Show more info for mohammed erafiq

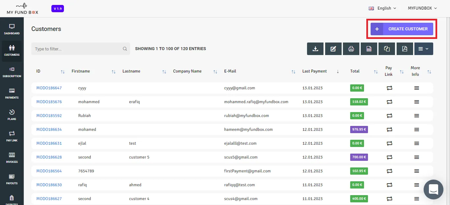417,102
